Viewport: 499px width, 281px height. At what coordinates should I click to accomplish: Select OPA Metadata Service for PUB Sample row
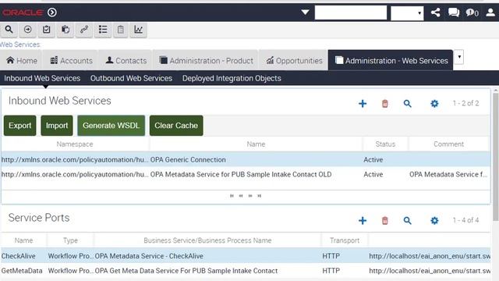pos(246,175)
